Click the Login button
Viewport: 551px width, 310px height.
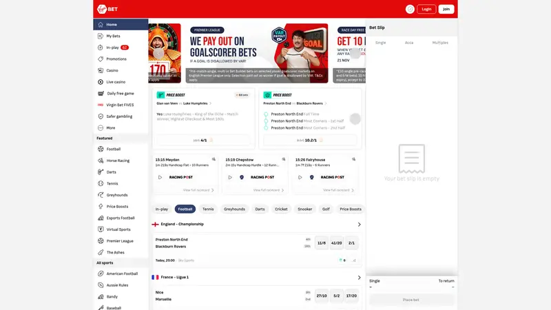[426, 9]
